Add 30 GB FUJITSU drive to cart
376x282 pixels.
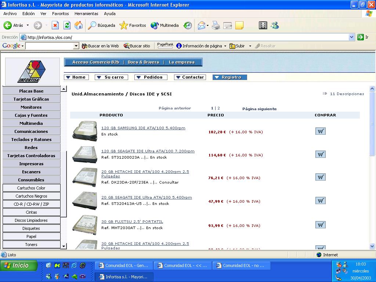tap(320, 225)
